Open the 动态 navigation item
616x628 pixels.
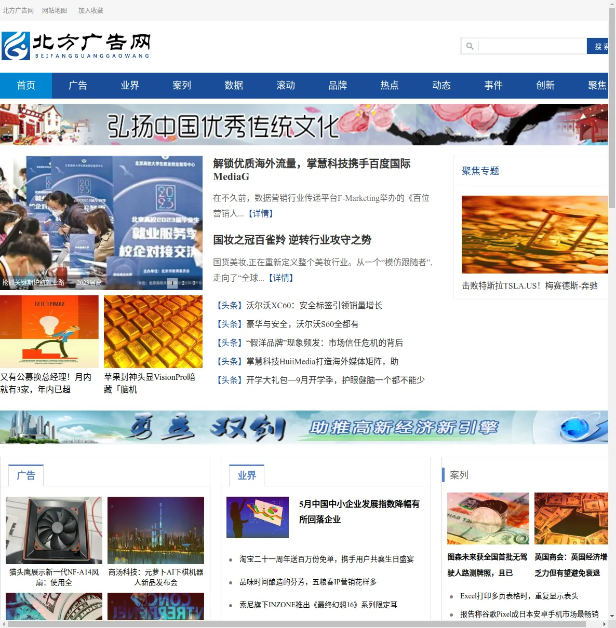tap(441, 86)
